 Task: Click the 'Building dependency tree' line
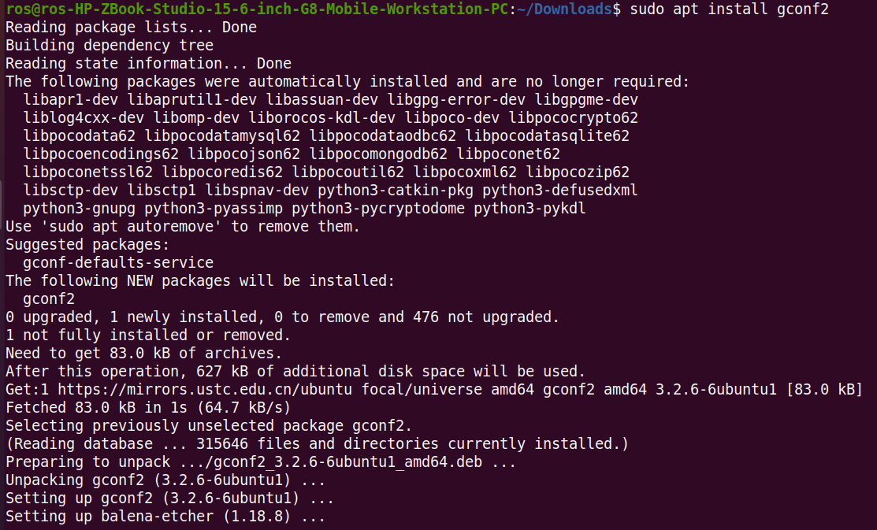tap(110, 46)
